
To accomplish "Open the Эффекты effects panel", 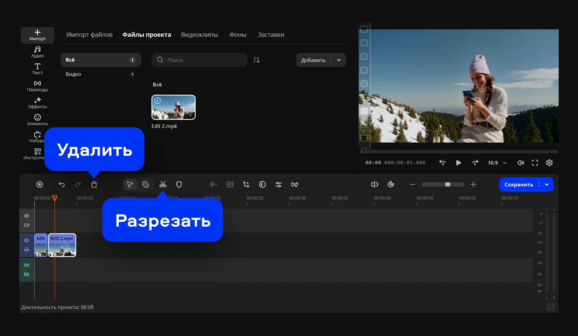I will (37, 103).
